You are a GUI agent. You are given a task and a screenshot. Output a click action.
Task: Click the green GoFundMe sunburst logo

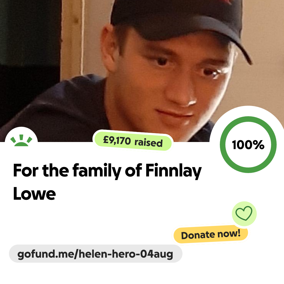pos(21,140)
